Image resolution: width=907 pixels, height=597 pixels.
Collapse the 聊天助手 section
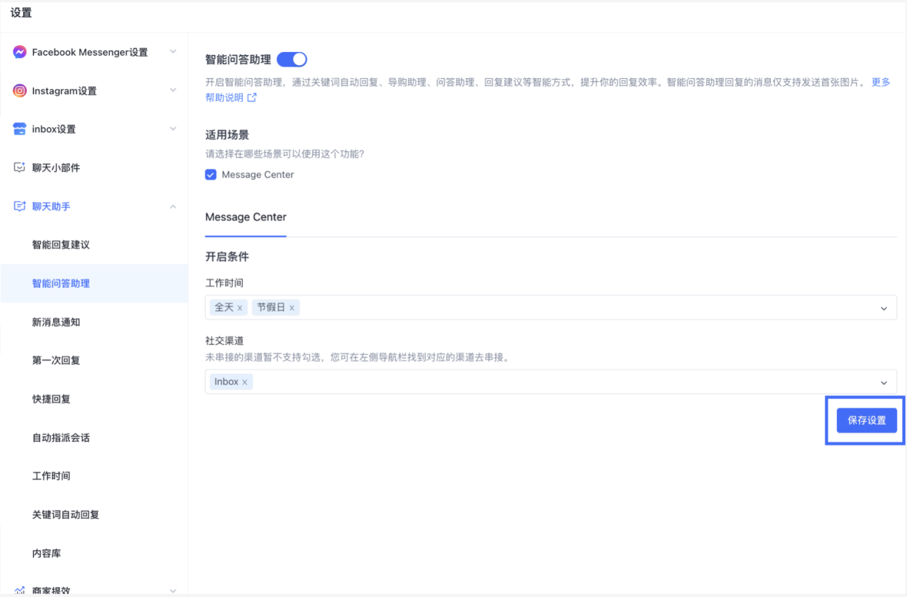173,206
